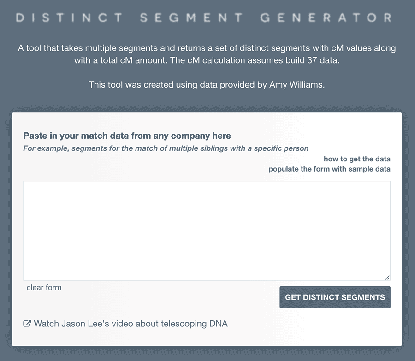This screenshot has height=361, width=415.
Task: Click the 'clear' word in clear form
Action: click(35, 287)
